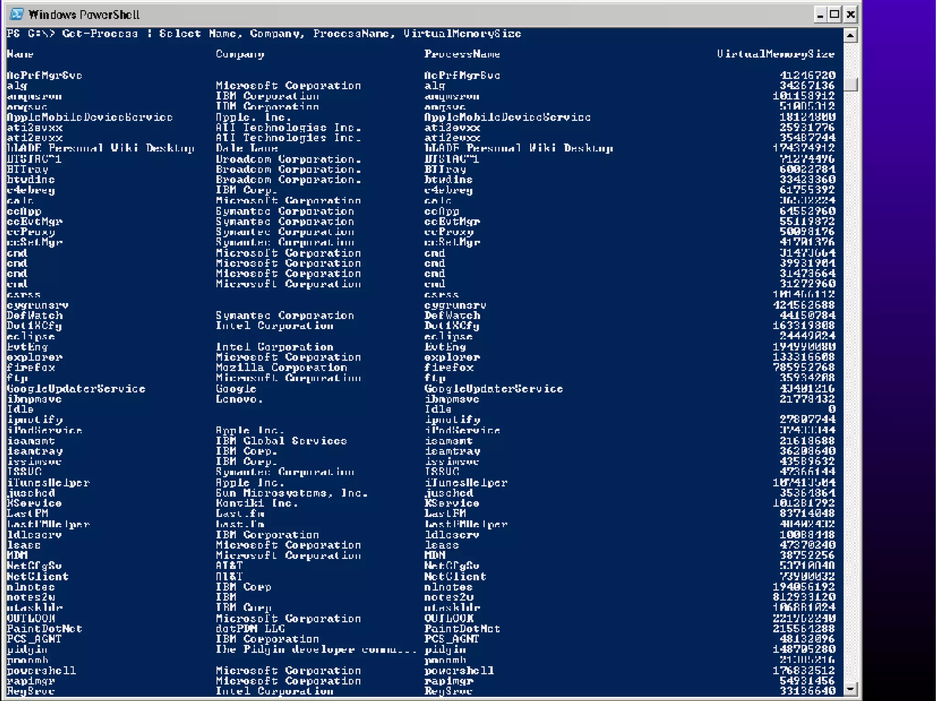This screenshot has height=701, width=936.
Task: Click the Idle process virtual memory value
Action: click(x=831, y=409)
